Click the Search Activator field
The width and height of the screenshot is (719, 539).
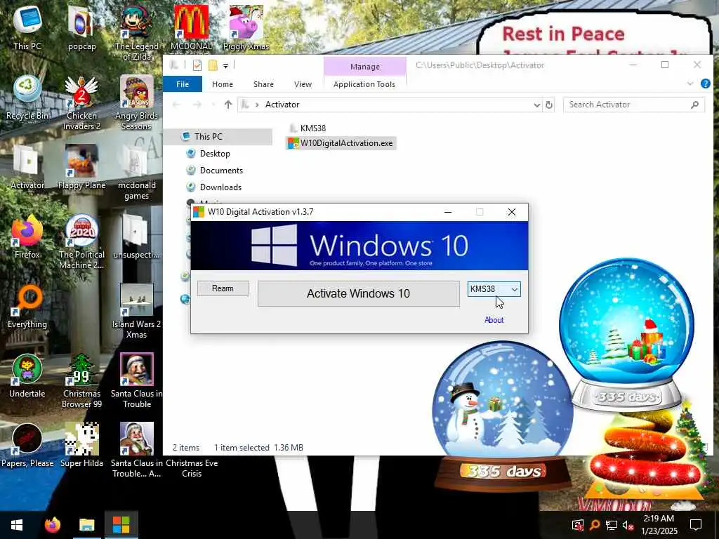[x=634, y=105]
